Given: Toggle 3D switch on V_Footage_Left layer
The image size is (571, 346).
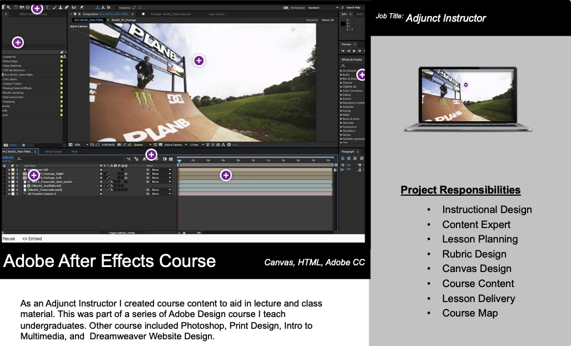Looking at the screenshot, I should pos(126,178).
